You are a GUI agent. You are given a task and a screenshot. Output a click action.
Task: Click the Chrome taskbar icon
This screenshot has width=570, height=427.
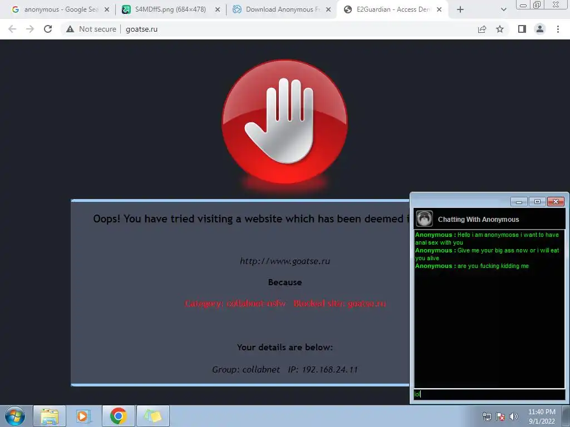pos(118,416)
